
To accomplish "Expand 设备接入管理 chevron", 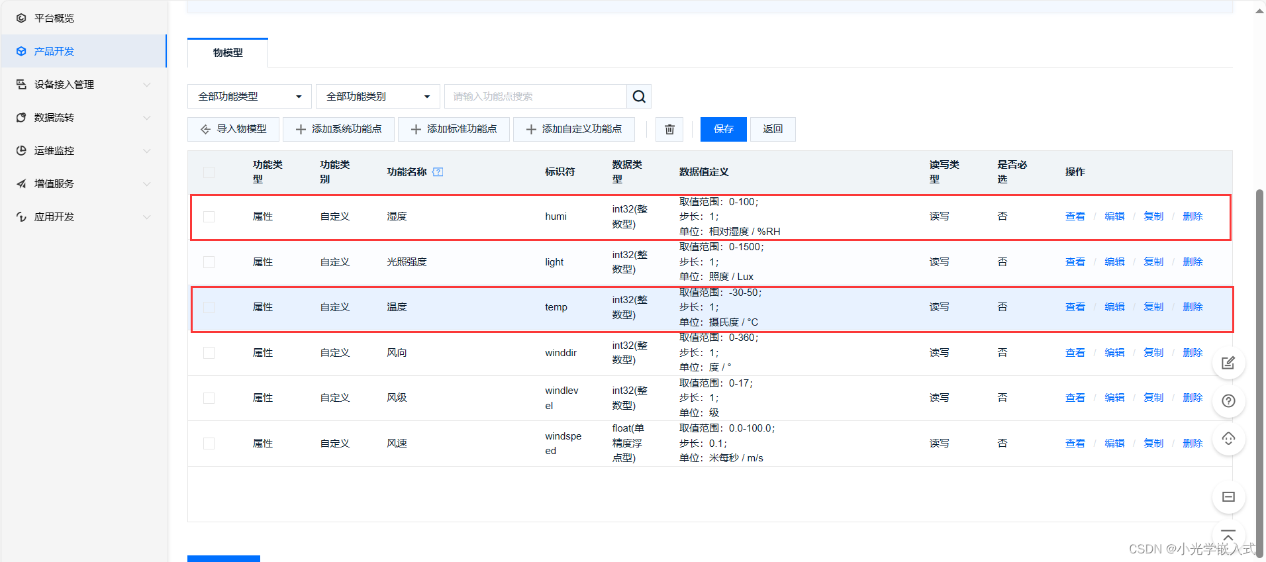I will click(x=147, y=85).
